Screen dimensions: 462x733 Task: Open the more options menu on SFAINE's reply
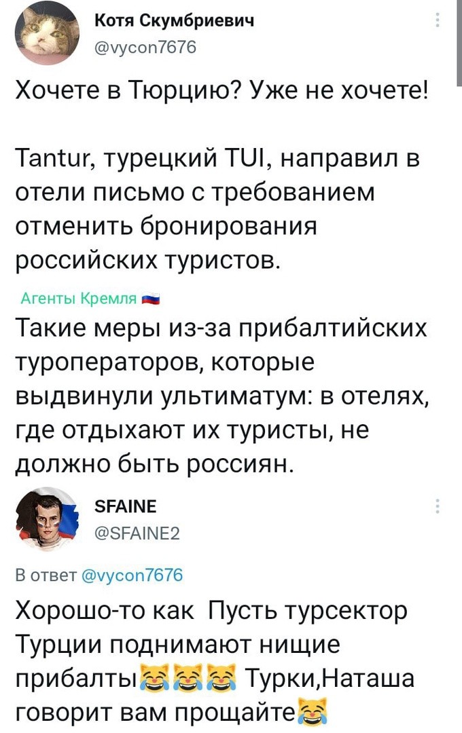point(436,506)
